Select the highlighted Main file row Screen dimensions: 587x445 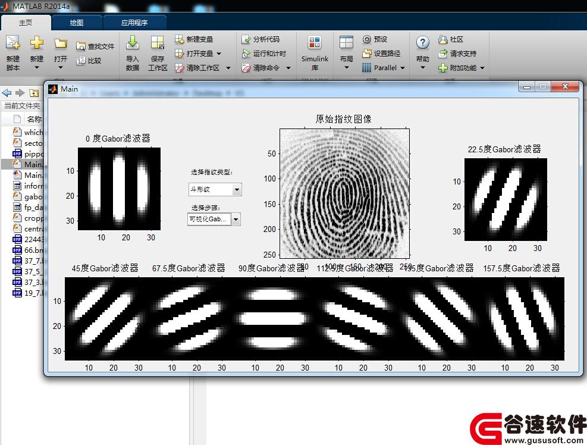(23, 164)
